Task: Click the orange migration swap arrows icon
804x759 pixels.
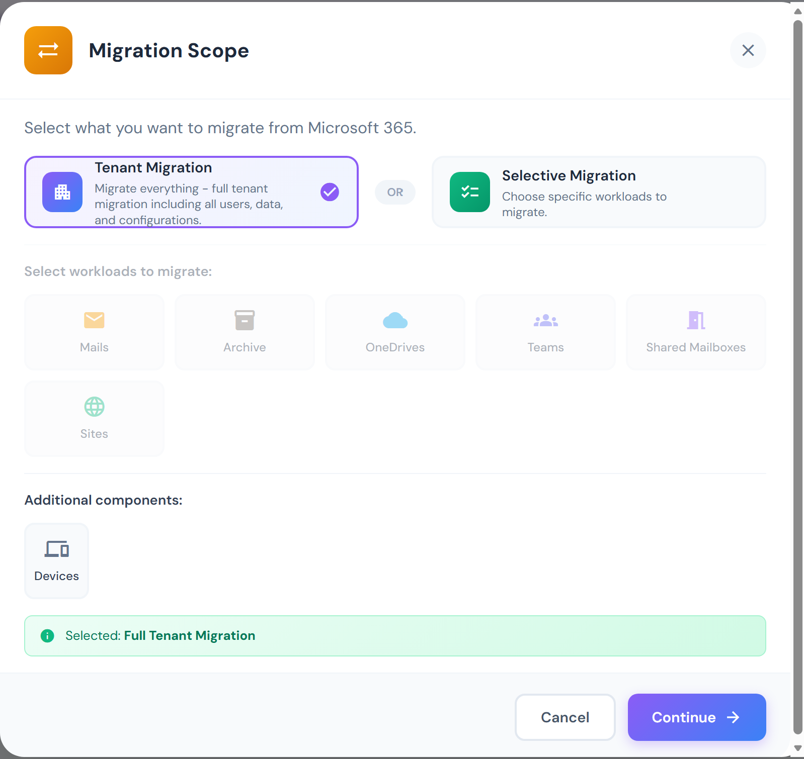Action: pos(48,50)
